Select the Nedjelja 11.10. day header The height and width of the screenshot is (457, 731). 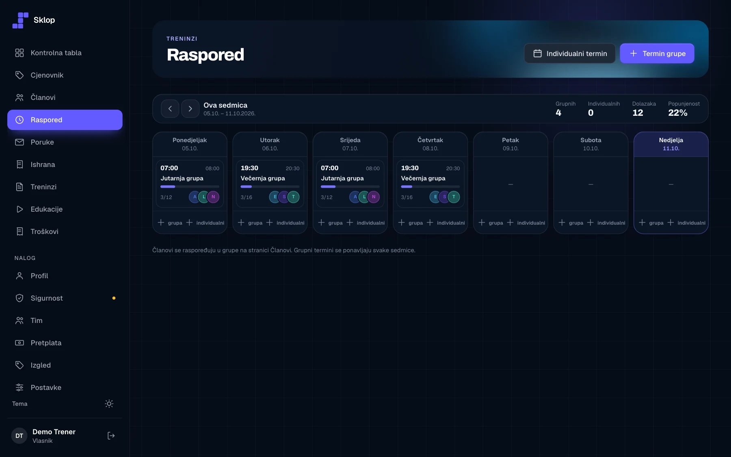[x=671, y=144]
